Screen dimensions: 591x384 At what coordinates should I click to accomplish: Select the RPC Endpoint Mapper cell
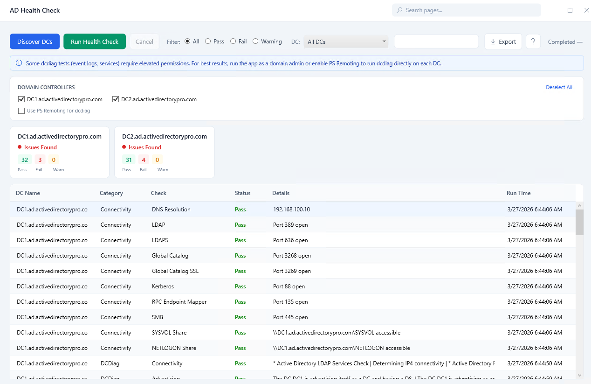(179, 301)
